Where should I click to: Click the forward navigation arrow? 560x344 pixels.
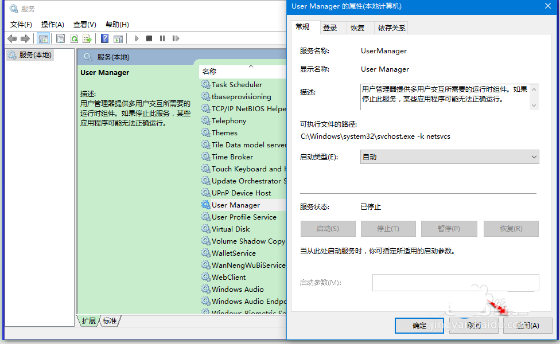click(25, 38)
